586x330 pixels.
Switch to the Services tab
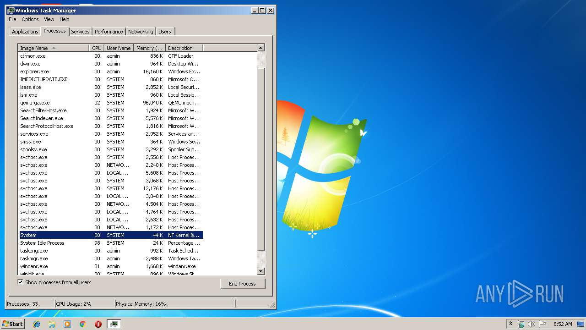[x=80, y=32]
